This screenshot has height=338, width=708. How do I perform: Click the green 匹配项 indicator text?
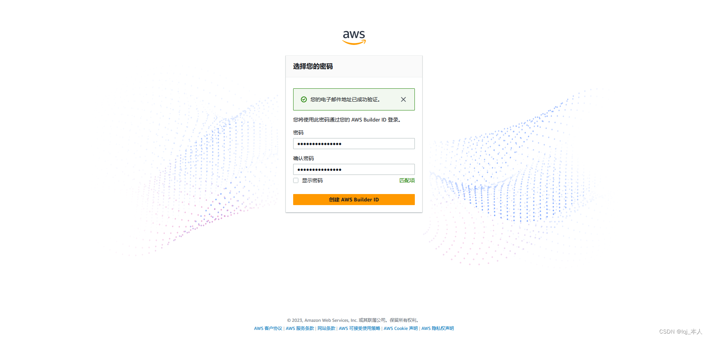(x=407, y=180)
